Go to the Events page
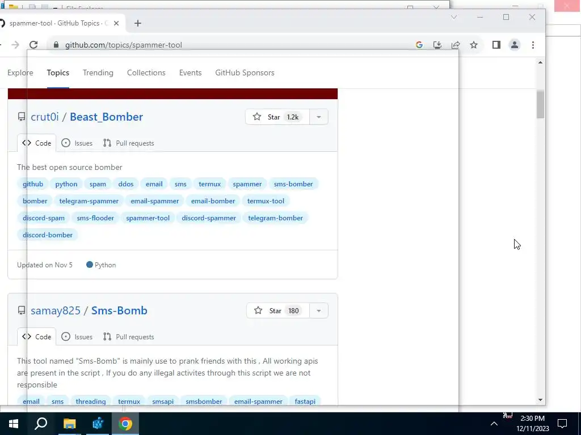This screenshot has width=581, height=435. [x=191, y=73]
